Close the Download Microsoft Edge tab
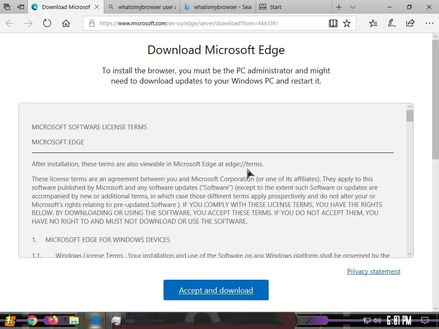The image size is (439, 329). 97,7
